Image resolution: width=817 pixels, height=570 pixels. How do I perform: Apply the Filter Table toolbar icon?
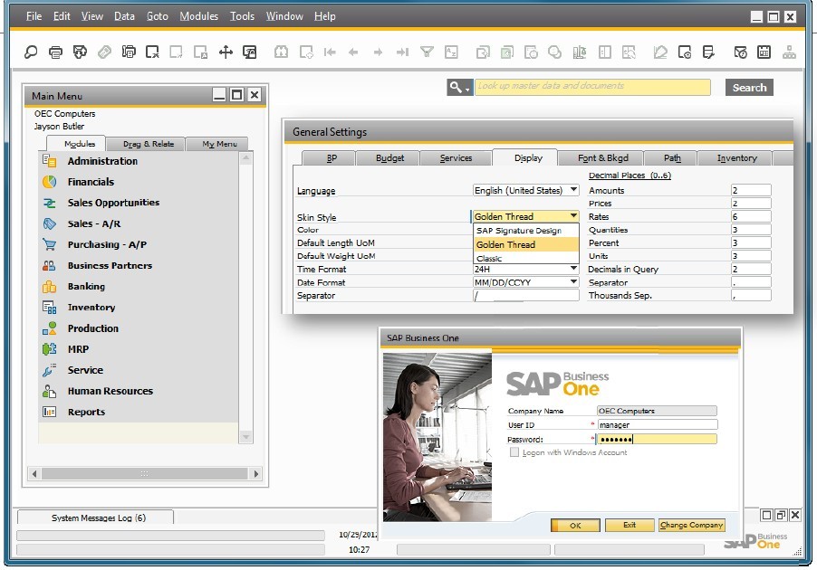(x=428, y=52)
